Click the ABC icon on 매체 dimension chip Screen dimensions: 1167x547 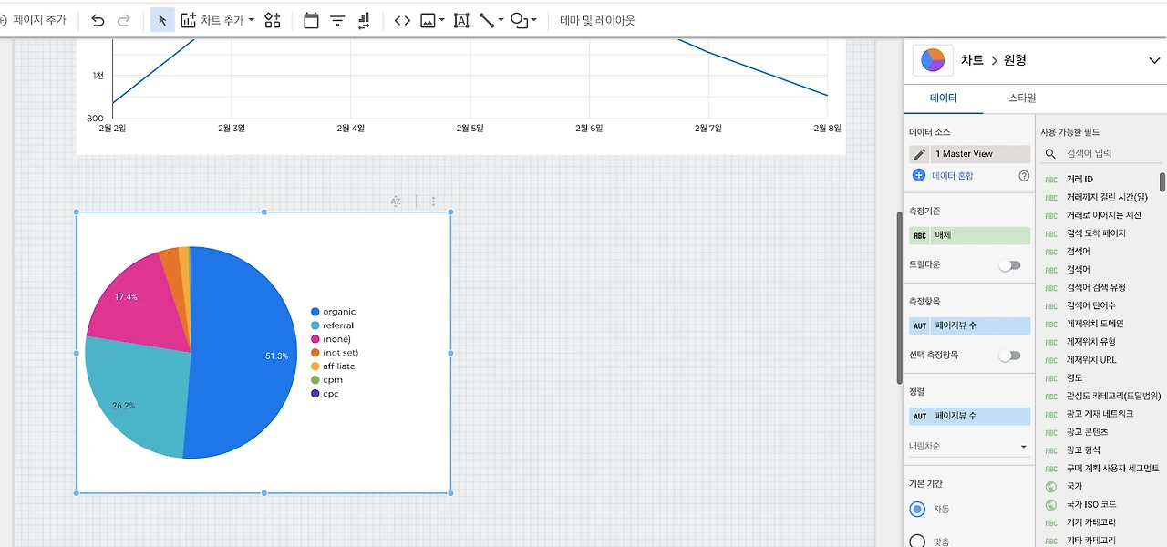click(x=920, y=235)
